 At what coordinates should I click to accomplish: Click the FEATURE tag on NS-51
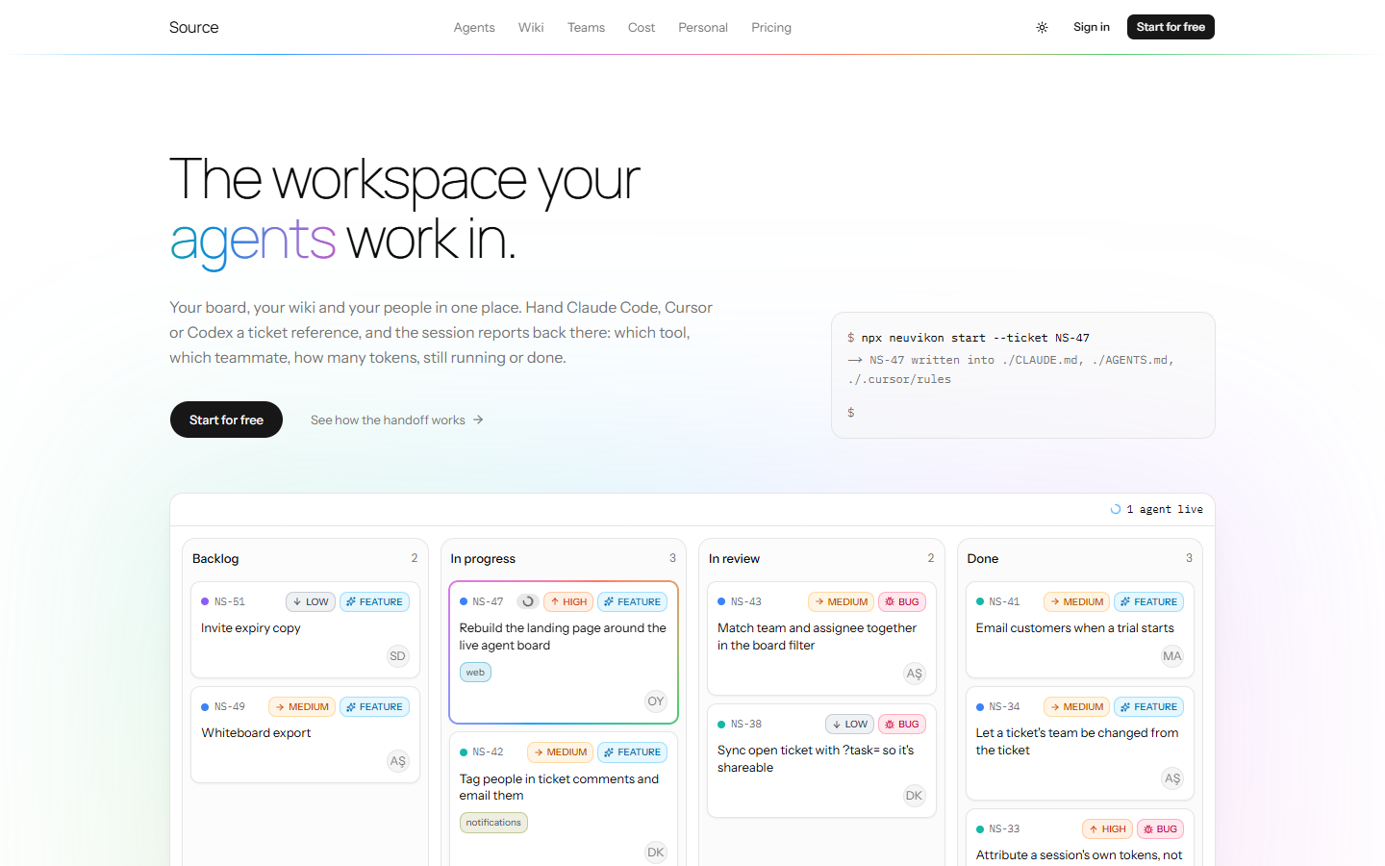point(374,601)
